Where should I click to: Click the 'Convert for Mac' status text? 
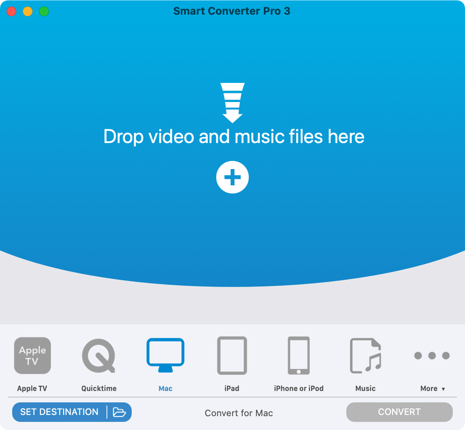point(239,413)
